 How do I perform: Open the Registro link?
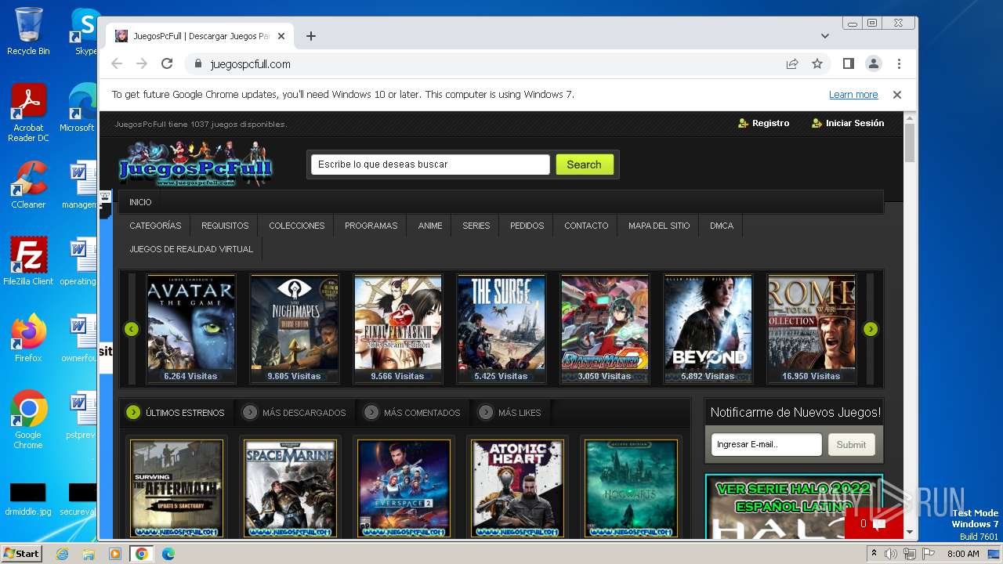click(x=764, y=123)
